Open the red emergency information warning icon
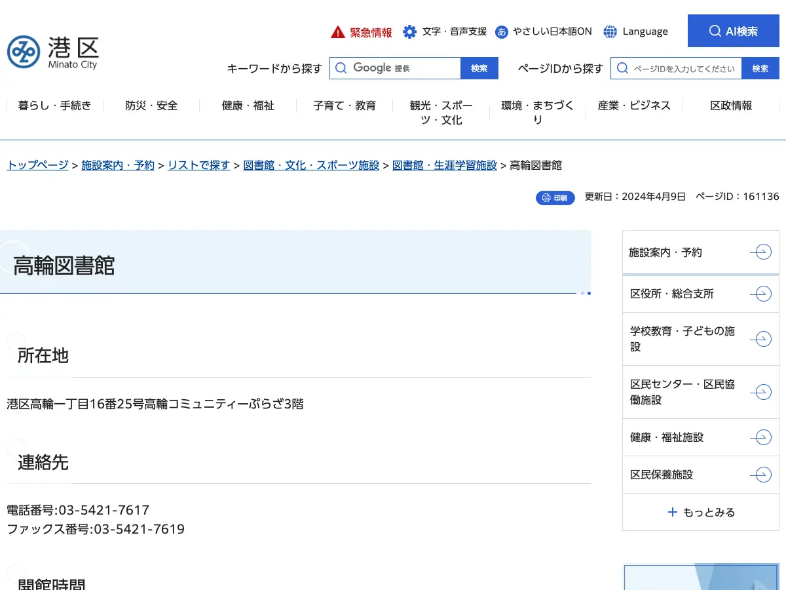786x590 pixels. [x=337, y=31]
